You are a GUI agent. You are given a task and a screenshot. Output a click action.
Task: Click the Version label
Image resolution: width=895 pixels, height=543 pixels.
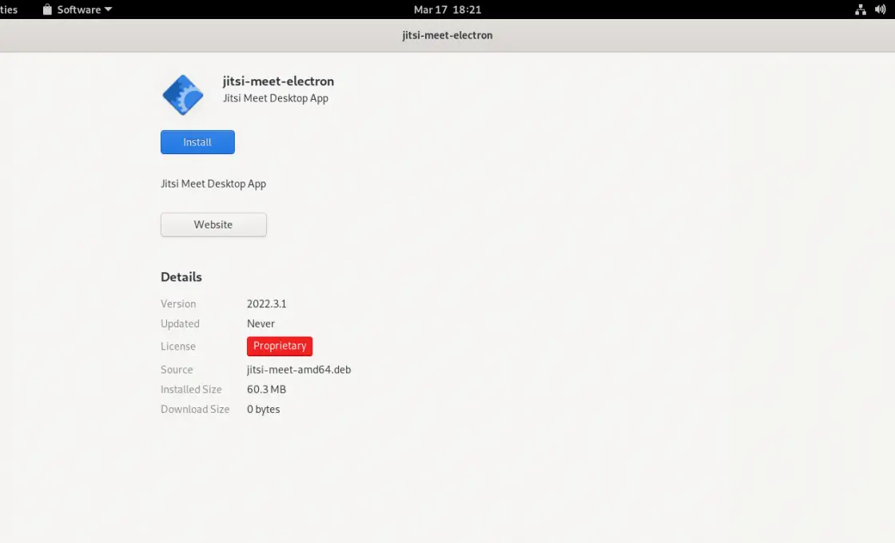(178, 304)
